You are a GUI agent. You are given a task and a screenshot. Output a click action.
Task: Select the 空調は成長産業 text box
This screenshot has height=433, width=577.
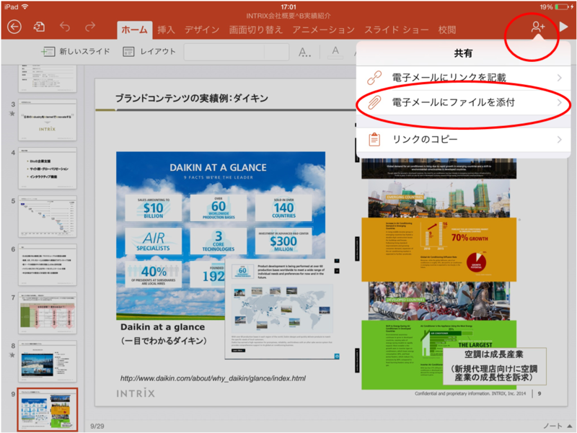point(495,366)
